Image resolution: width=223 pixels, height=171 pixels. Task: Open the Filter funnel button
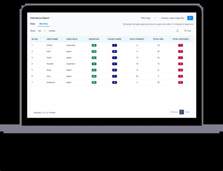[188, 31]
